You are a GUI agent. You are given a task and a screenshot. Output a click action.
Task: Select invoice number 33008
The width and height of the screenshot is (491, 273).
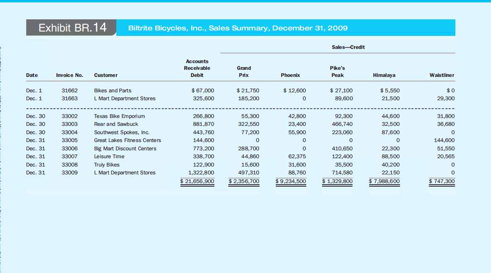(x=70, y=165)
